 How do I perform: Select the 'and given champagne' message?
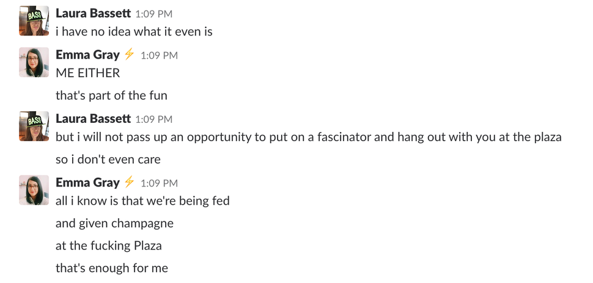pos(114,223)
